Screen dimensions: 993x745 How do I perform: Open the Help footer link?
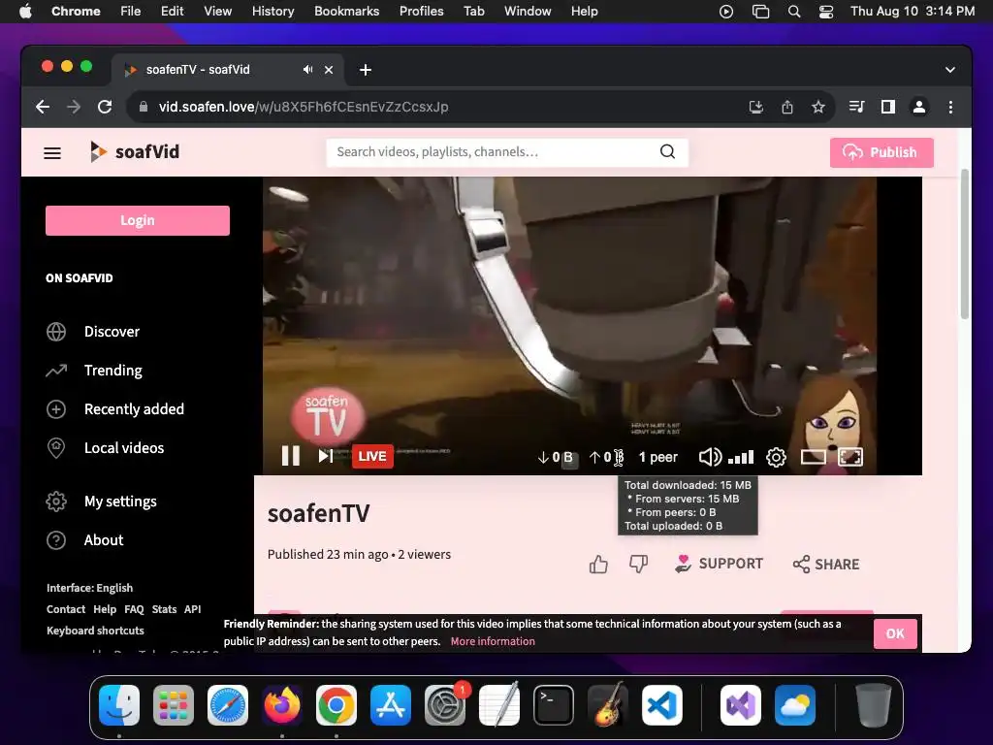click(x=105, y=609)
